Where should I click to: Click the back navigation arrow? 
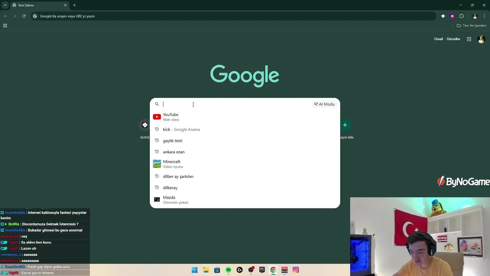coord(5,16)
